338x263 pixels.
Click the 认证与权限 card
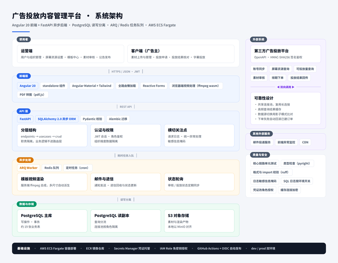[x=125, y=136]
